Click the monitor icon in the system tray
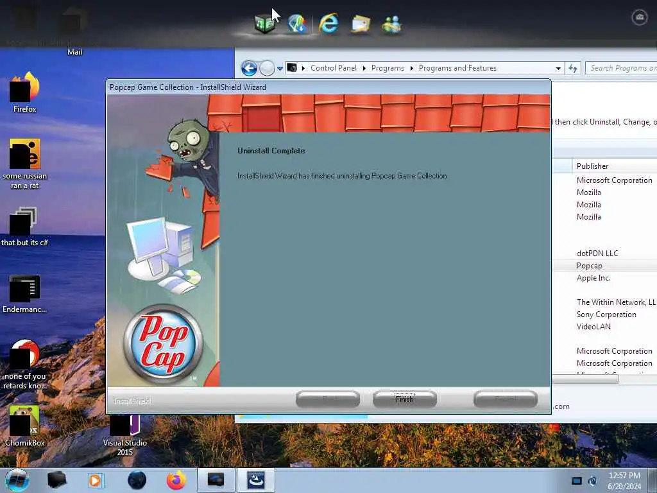This screenshot has height=493, width=657. 577,481
